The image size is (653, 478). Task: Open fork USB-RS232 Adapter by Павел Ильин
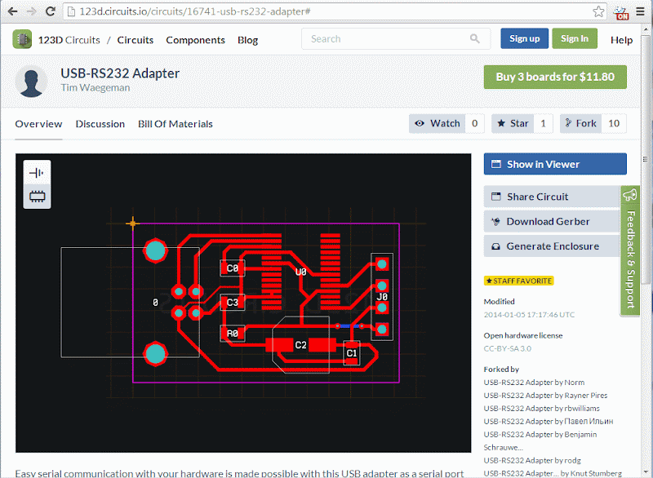pos(549,422)
